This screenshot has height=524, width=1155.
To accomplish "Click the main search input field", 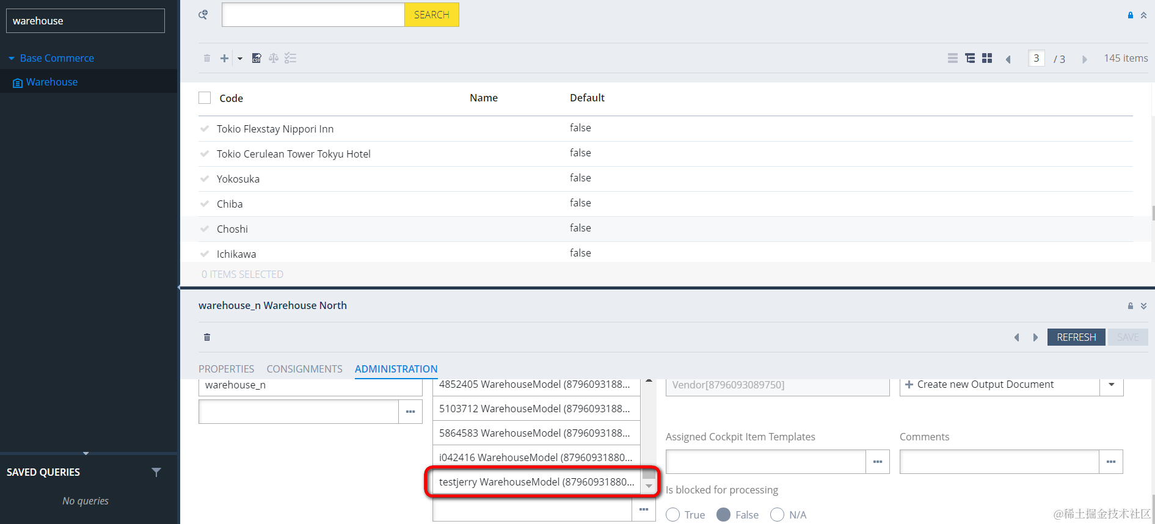I will (313, 15).
